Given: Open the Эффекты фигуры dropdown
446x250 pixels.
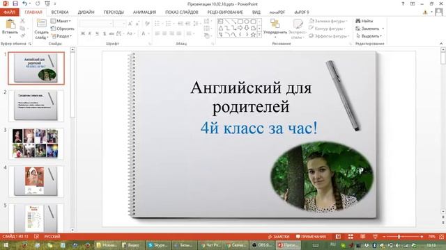Looking at the screenshot, I should pyautogui.click(x=329, y=36).
